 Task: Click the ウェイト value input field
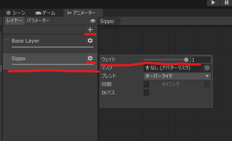(201, 60)
